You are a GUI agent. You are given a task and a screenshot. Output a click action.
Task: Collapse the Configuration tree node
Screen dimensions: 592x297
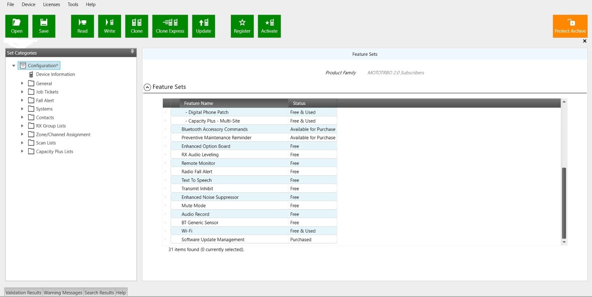14,66
